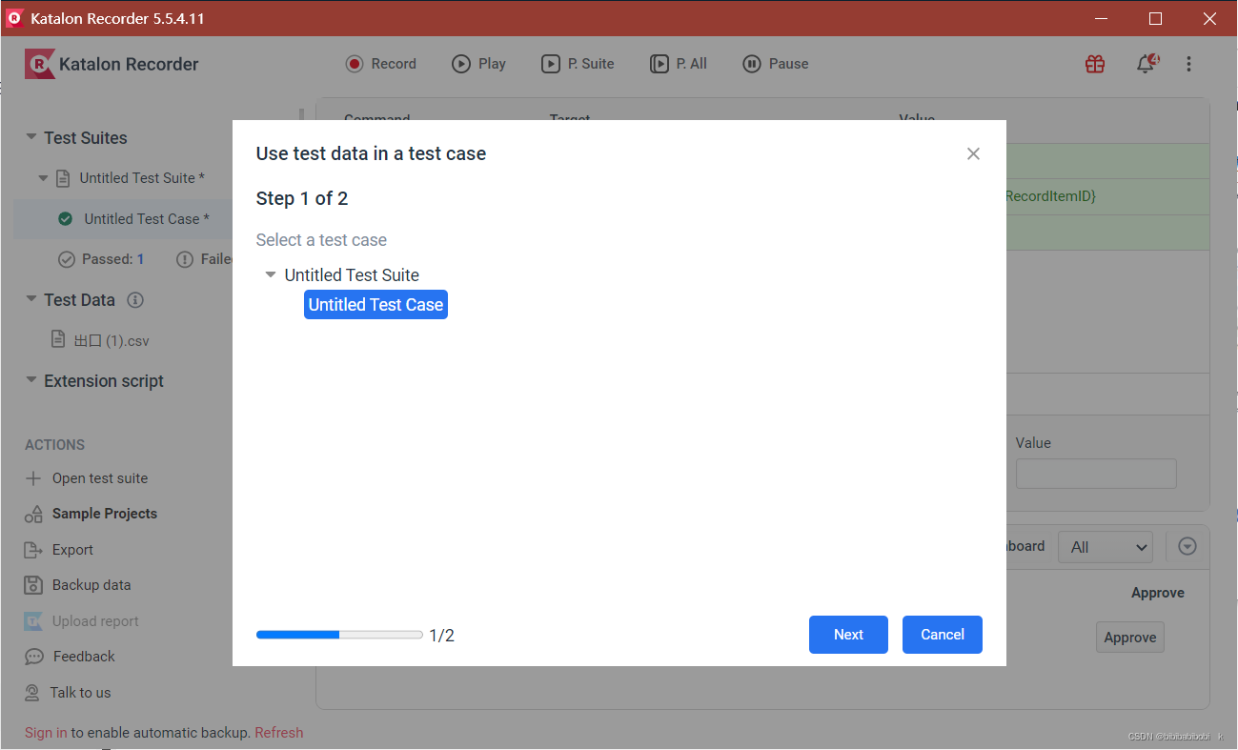Click Talk to us
The image size is (1238, 750).
[x=80, y=693]
